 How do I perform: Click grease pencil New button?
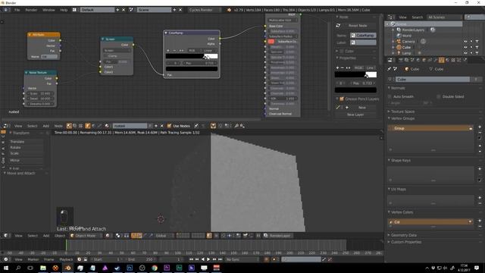pyautogui.click(x=362, y=108)
